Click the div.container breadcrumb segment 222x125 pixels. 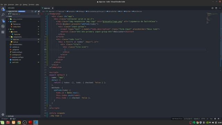(x=95, y=11)
